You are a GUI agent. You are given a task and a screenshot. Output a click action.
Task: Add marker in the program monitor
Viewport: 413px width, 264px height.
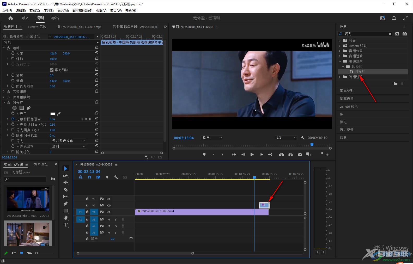pyautogui.click(x=204, y=154)
